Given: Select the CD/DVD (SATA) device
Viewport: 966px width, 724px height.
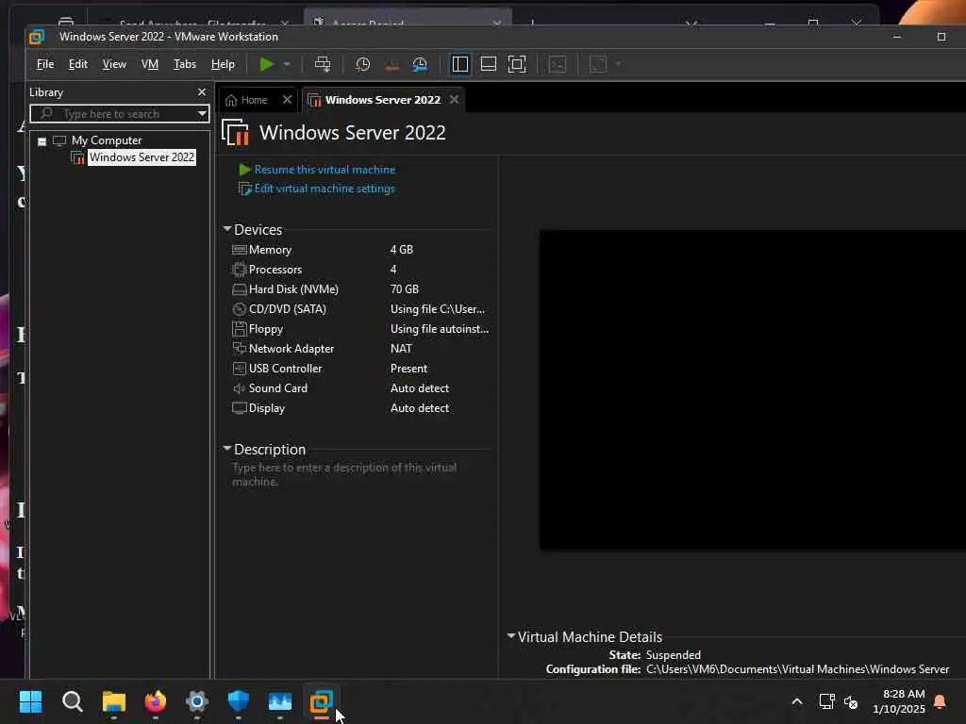Looking at the screenshot, I should pos(360,309).
